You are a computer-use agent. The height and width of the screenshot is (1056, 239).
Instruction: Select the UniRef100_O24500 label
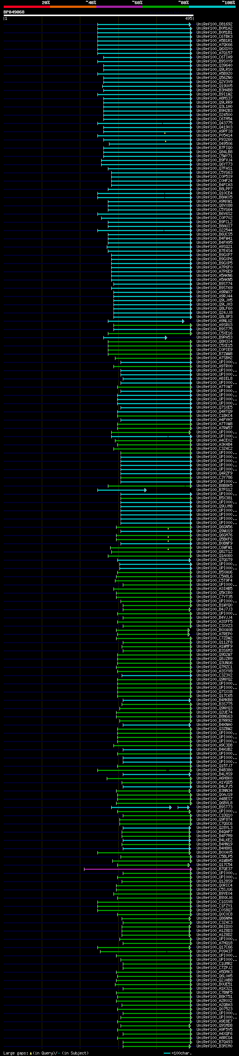[x=214, y=115]
